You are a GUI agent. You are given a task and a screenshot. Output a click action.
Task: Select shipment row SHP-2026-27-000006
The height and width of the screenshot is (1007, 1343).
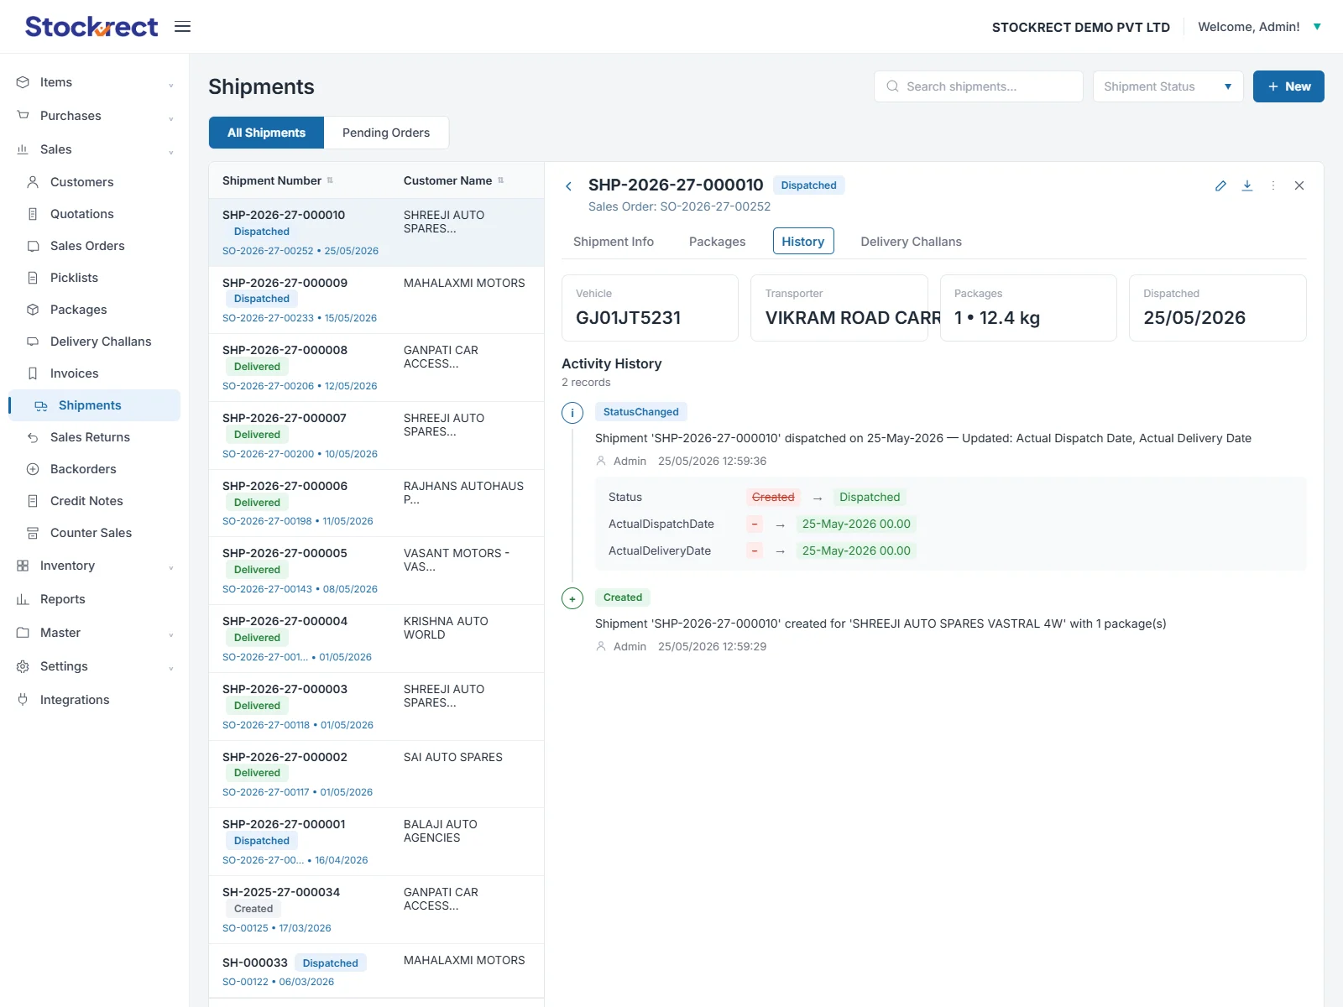[376, 503]
